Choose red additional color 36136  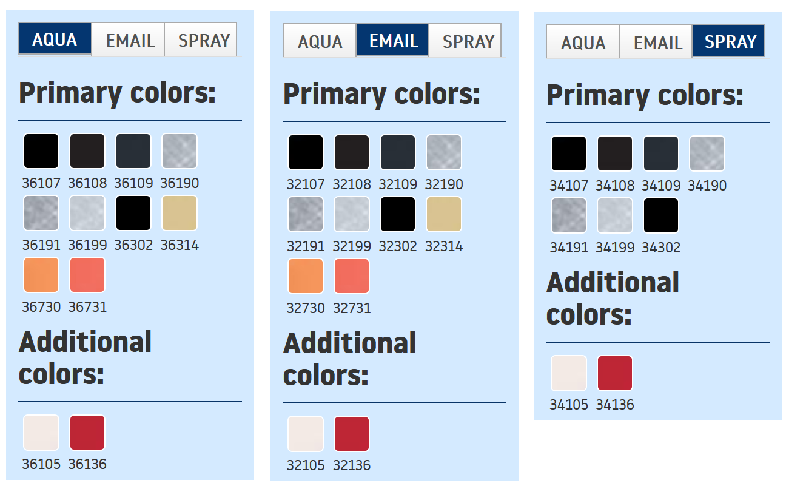87,433
